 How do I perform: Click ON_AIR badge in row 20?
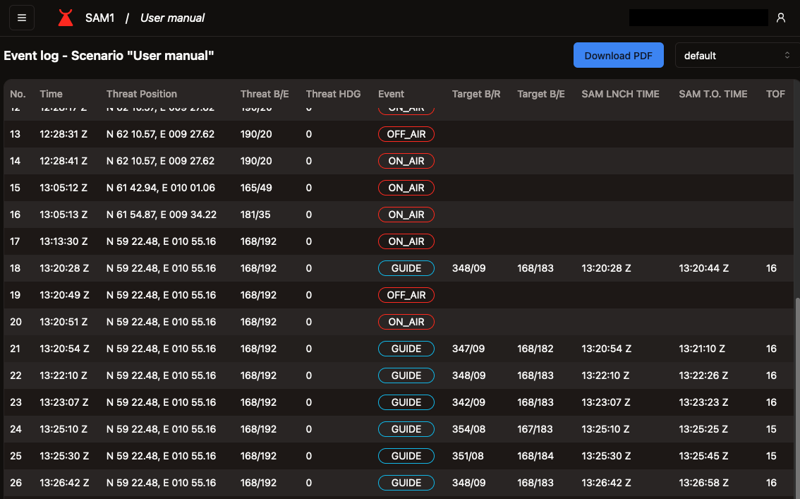406,322
